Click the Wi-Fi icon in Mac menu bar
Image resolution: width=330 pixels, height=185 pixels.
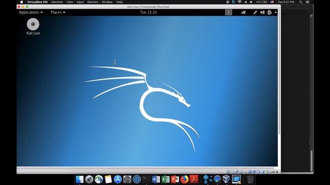tap(239, 2)
